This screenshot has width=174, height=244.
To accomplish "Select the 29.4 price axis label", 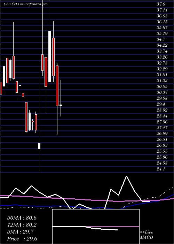I will coord(161,104).
